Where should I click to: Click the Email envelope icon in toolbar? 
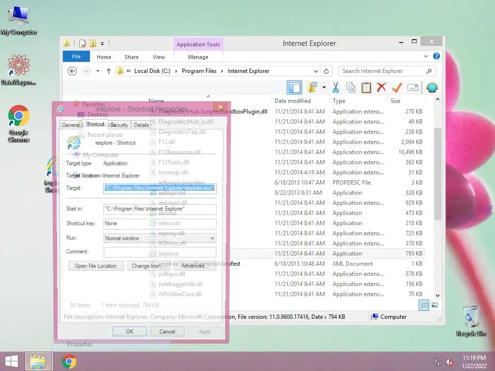(413, 87)
